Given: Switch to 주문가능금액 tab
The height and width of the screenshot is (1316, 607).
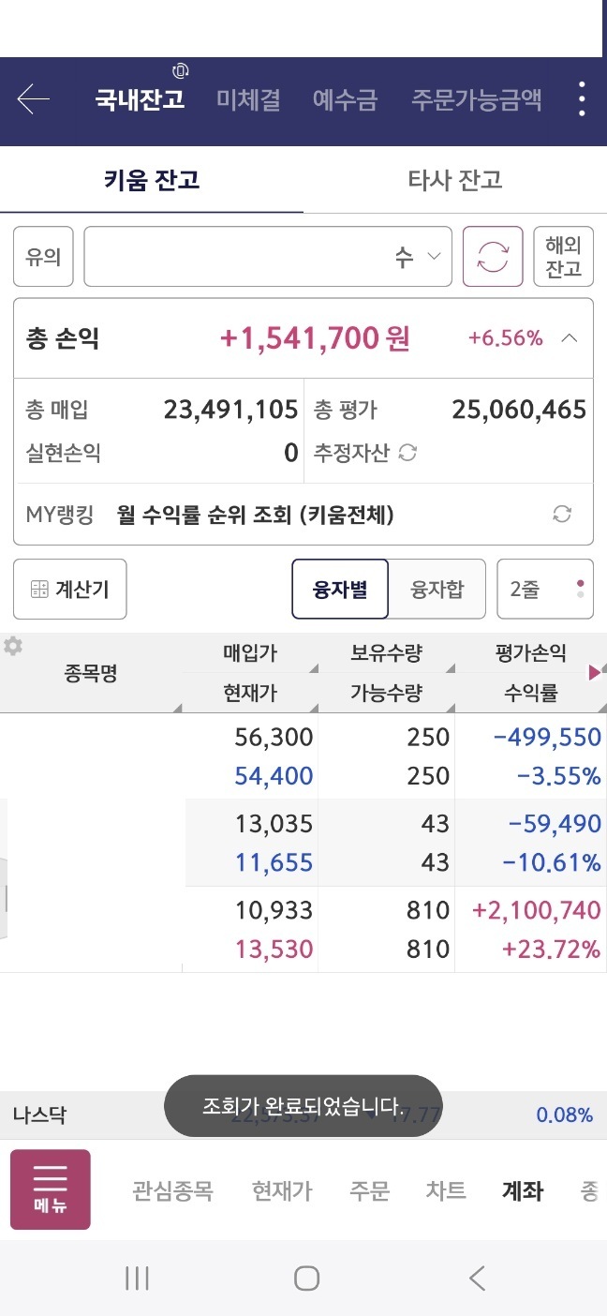Looking at the screenshot, I should coord(477,100).
